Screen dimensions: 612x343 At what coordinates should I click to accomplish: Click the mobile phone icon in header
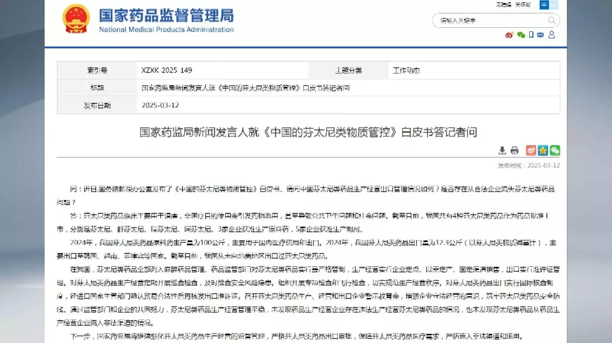click(x=531, y=35)
